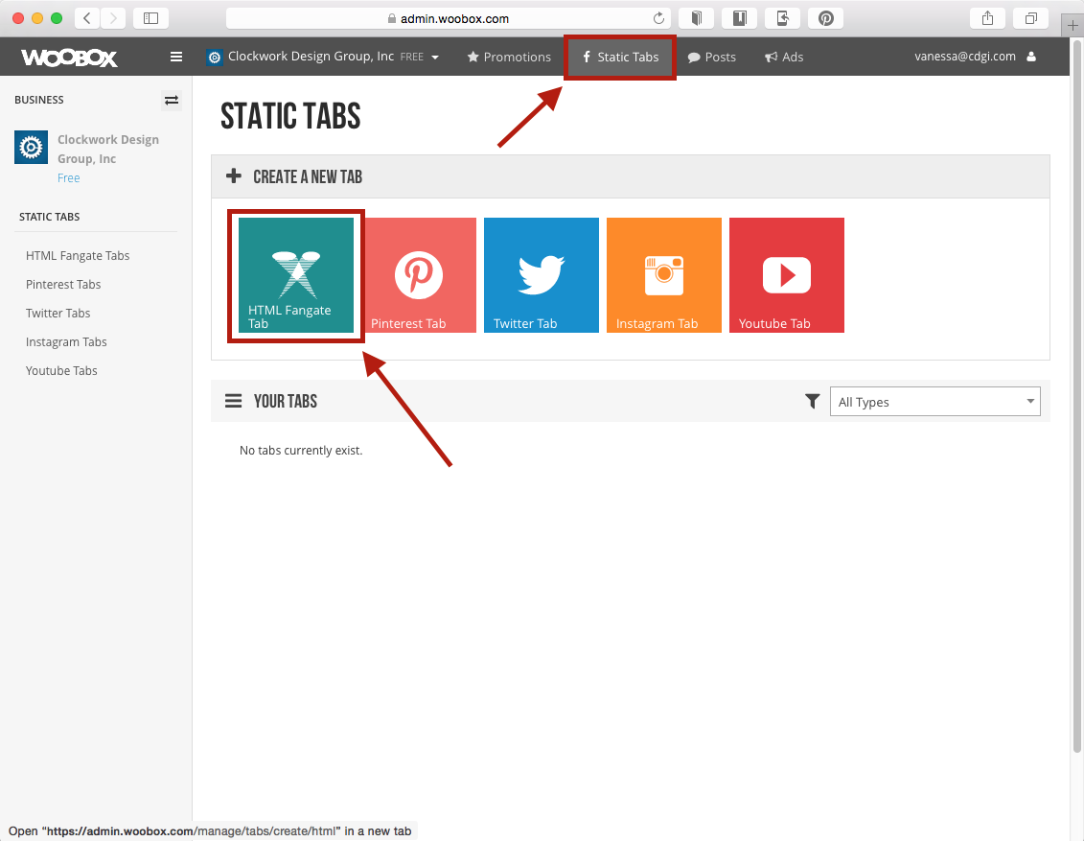
Task: Click the list icon beside Your Tabs
Action: coord(234,401)
